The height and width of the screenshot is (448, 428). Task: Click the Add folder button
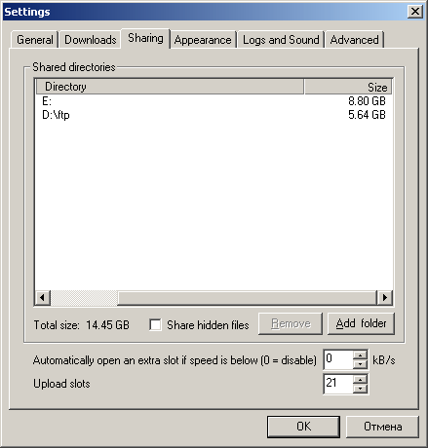[361, 323]
